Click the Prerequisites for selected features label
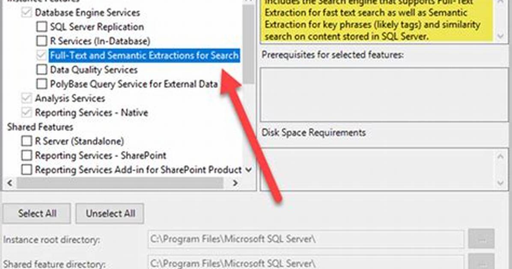 pos(332,55)
